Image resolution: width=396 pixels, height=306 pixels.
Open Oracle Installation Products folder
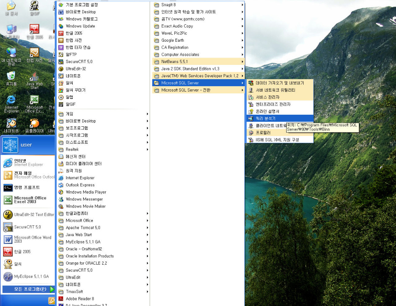103,256
